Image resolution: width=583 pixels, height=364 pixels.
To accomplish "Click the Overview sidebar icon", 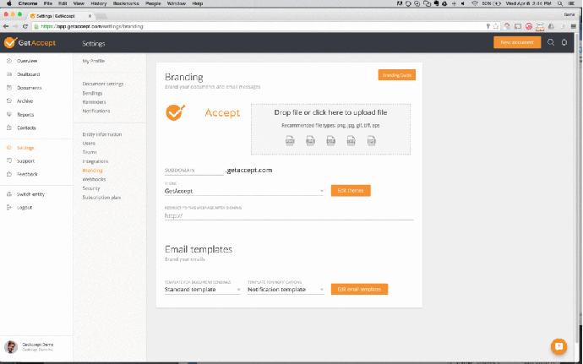I will coord(9,61).
